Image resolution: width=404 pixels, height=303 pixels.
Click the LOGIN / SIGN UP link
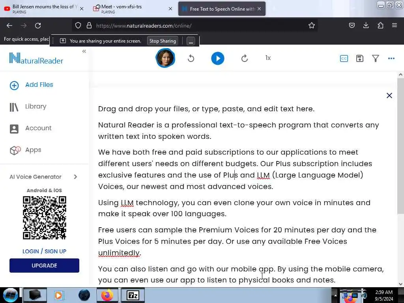(44, 251)
